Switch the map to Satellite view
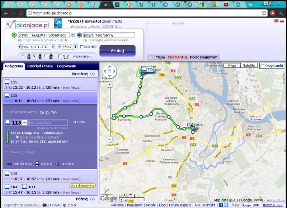The width and height of the screenshot is (287, 208). [249, 65]
